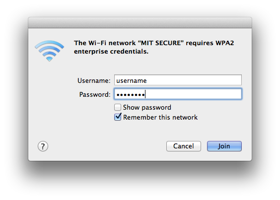The width and height of the screenshot is (280, 200).
Task: Click the dialog's gray title bar
Action: click(140, 23)
